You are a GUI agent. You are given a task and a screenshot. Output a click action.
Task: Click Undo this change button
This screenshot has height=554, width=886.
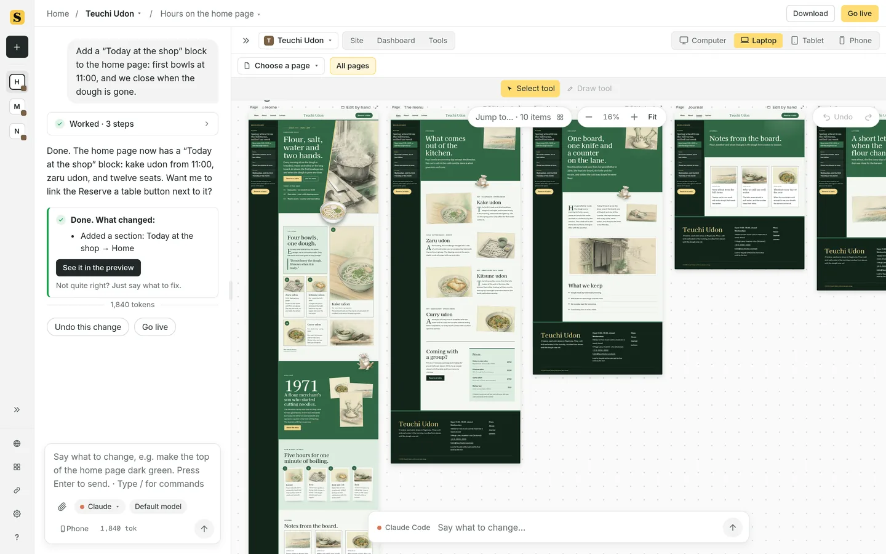(88, 327)
